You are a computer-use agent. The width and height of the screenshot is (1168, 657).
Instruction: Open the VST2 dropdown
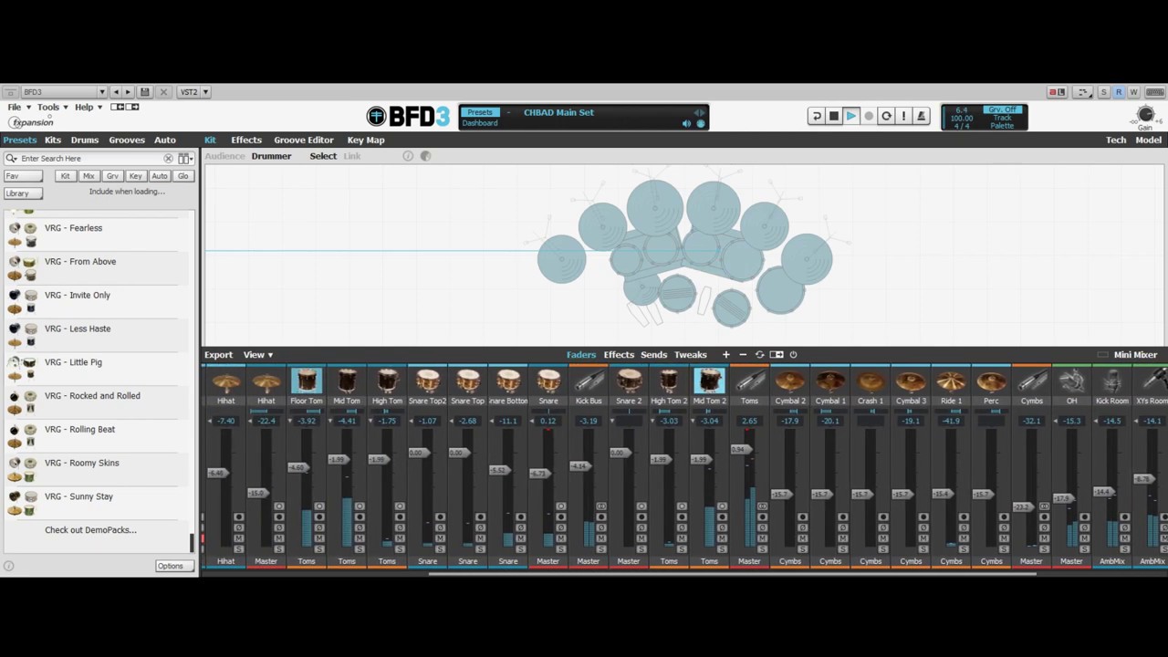tap(193, 92)
